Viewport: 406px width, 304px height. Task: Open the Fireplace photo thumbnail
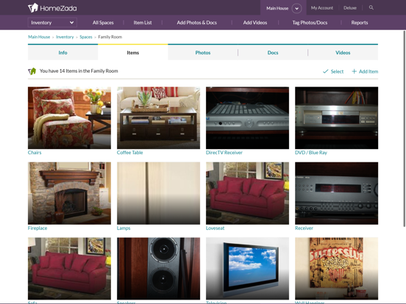point(69,193)
